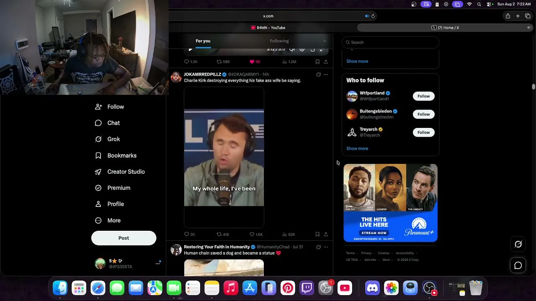Open Chat in the left sidebar
536x301 pixels.
click(108, 123)
